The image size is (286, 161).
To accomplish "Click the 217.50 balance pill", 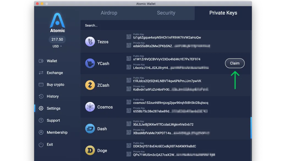I will (57, 39).
